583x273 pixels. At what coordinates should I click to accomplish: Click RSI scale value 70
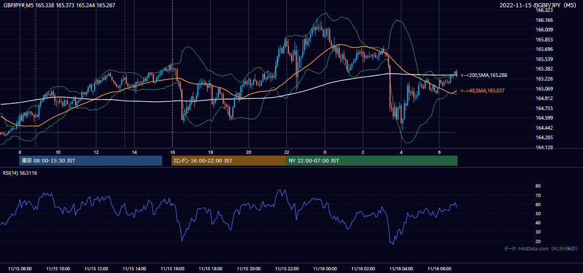pyautogui.click(x=538, y=195)
